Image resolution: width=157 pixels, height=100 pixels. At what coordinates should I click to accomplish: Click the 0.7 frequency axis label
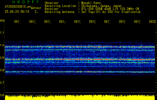2,82
